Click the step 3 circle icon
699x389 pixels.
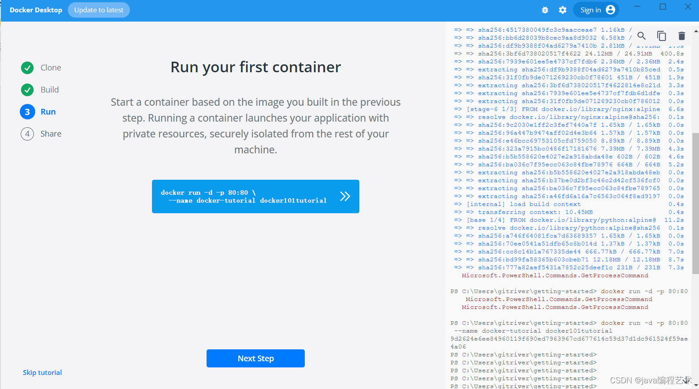(x=27, y=112)
